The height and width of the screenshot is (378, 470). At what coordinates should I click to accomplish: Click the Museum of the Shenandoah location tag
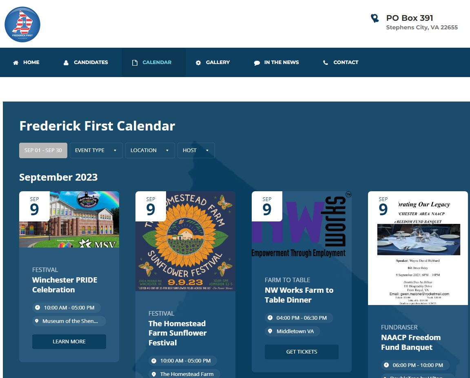(x=69, y=321)
